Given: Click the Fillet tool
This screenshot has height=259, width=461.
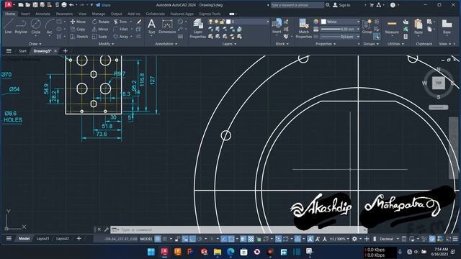Looking at the screenshot, I should pyautogui.click(x=121, y=29).
